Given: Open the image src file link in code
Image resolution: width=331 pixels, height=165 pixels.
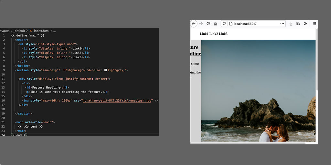Looking at the screenshot, I should click(117, 101).
